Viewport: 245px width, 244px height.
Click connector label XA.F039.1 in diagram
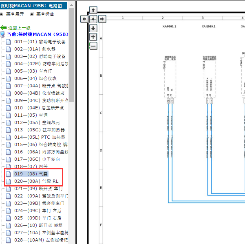tap(208, 27)
